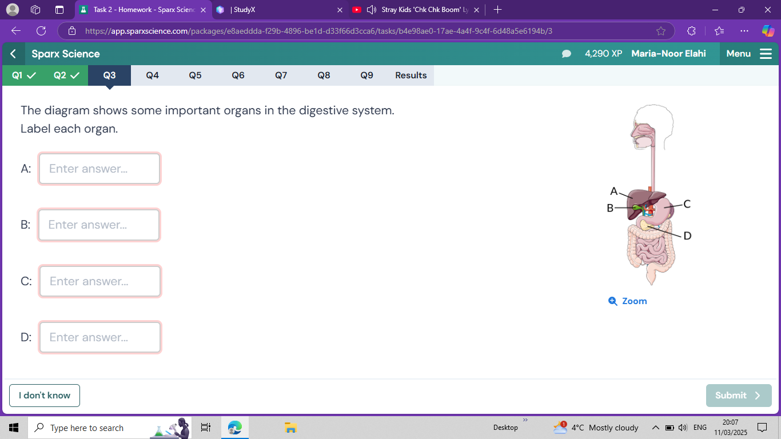
Task: Open Windows Task View icon
Action: tap(206, 428)
